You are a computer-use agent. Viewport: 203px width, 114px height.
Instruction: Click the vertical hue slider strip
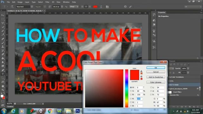(x=127, y=88)
